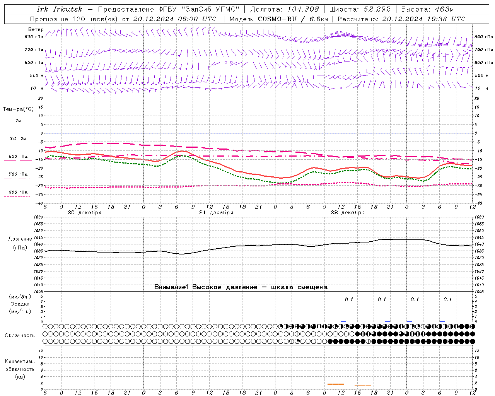
Task: Click the Ветер wind panel label
Action: (36, 29)
